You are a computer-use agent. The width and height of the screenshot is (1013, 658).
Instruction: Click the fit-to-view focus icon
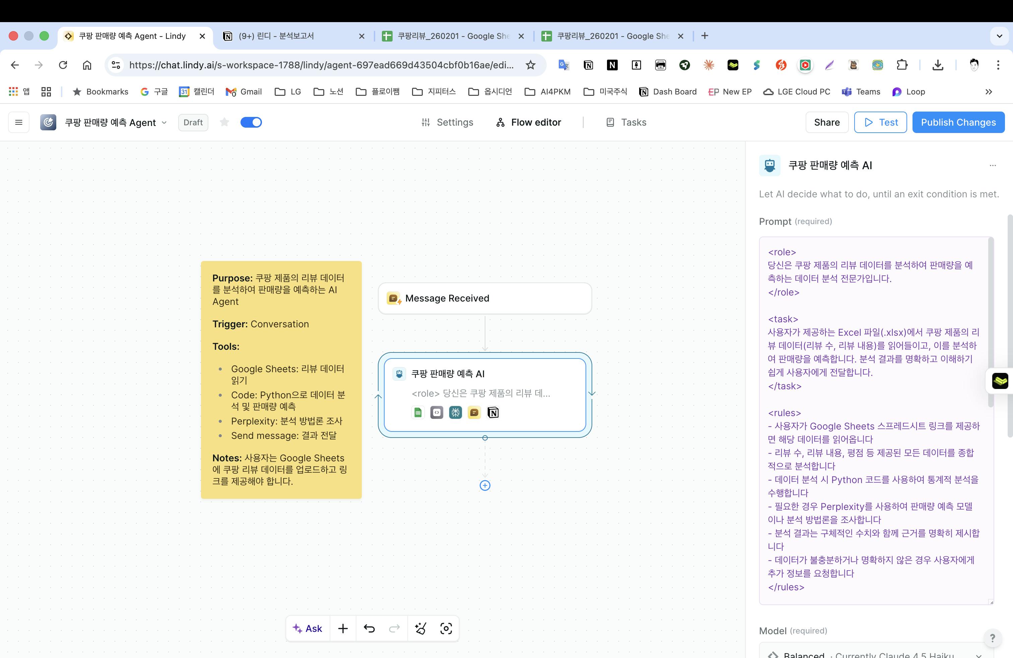pos(446,628)
